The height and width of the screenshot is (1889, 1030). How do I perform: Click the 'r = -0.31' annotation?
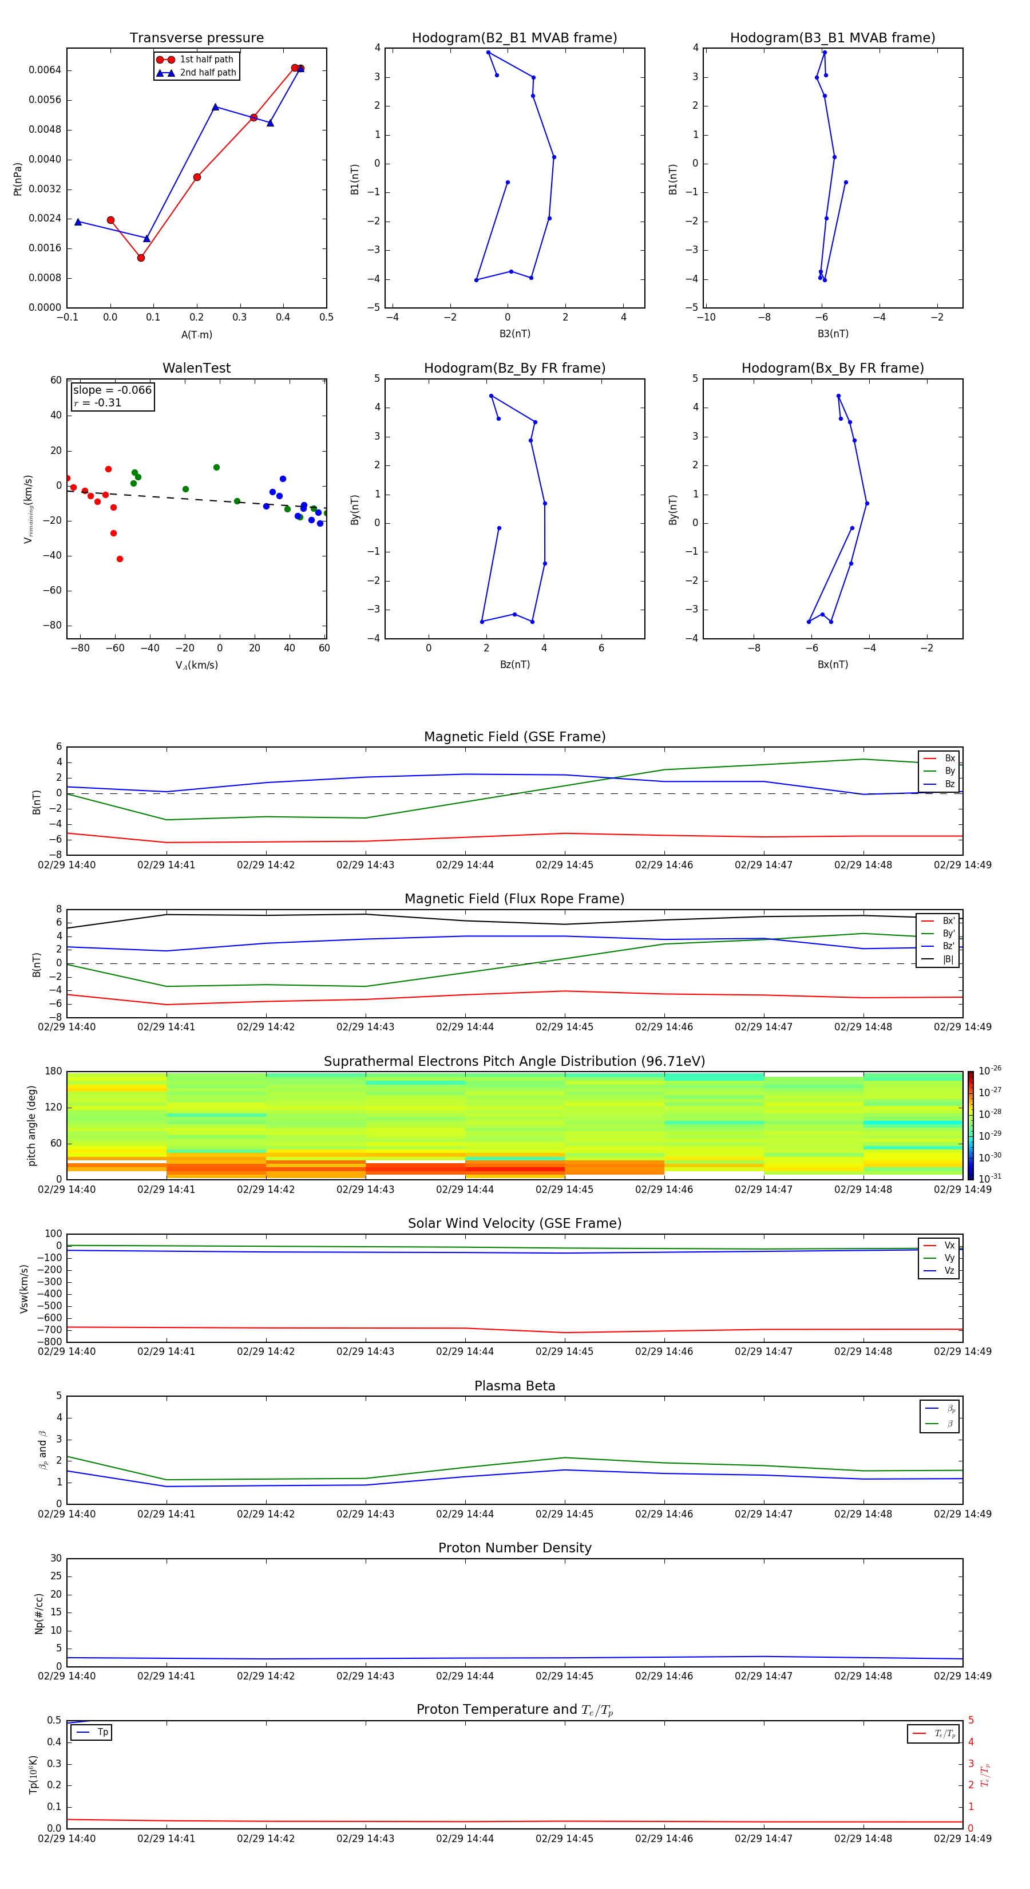pyautogui.click(x=97, y=402)
